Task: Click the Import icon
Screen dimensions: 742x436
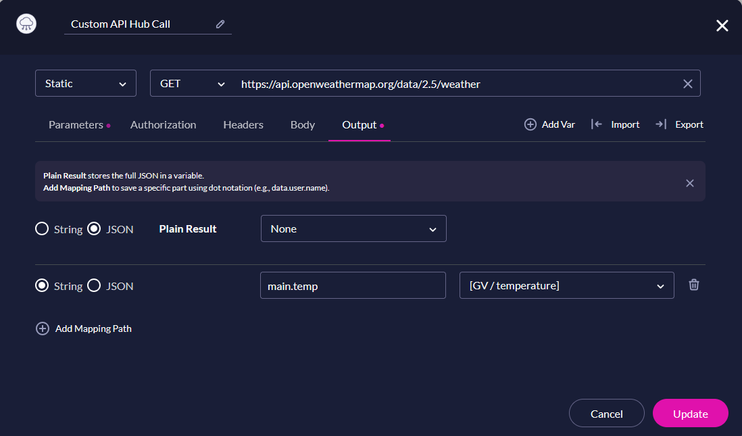Action: pyautogui.click(x=596, y=124)
